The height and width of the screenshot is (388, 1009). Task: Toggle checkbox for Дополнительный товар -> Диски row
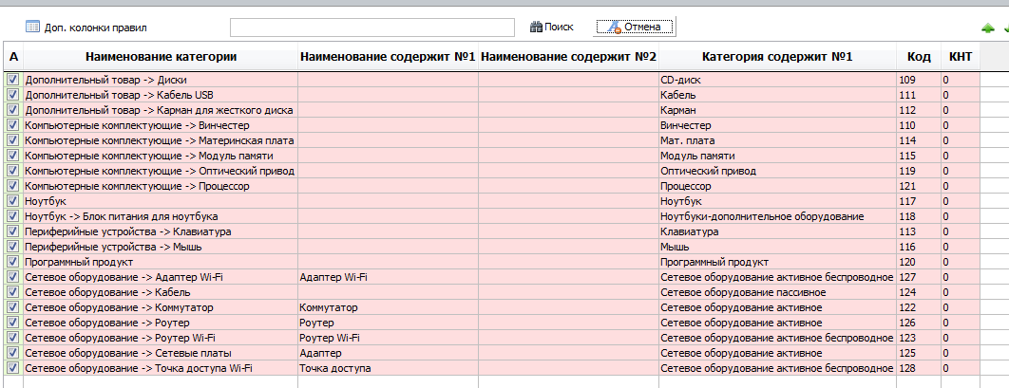pos(13,81)
